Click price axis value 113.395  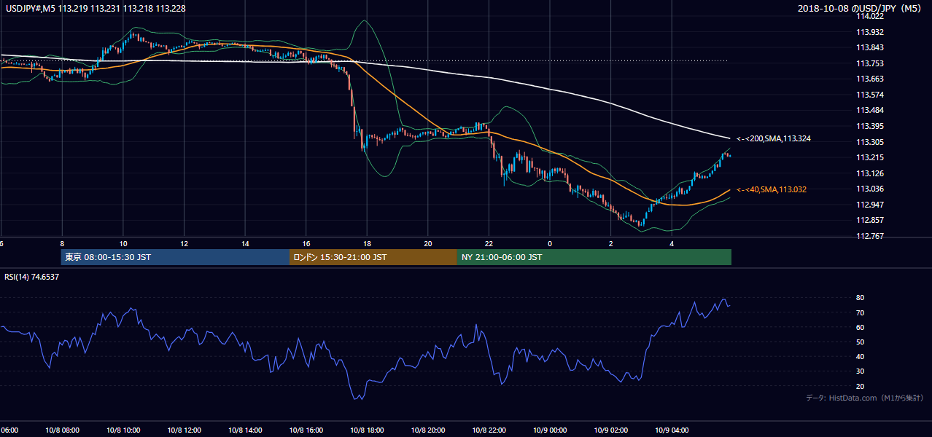point(870,126)
